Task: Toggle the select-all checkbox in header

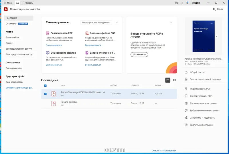Action: pyautogui.click(x=46, y=86)
